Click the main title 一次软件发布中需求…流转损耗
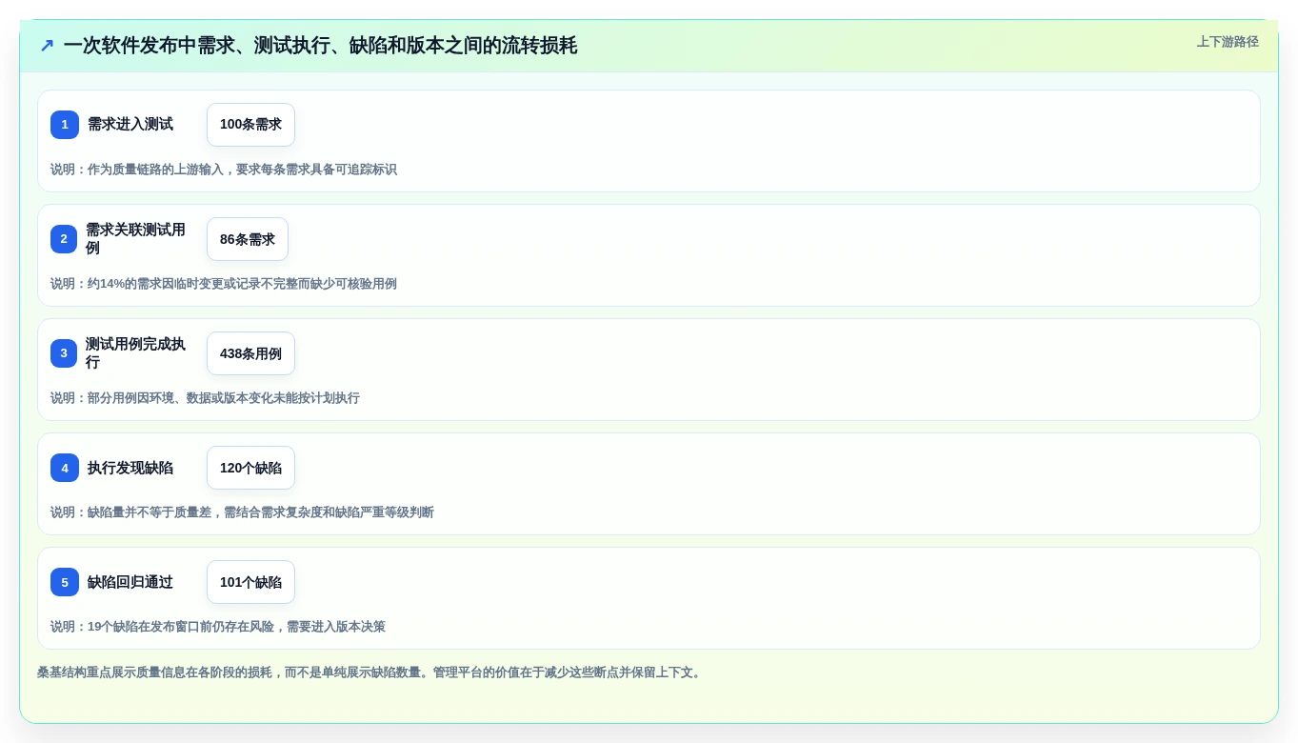 point(320,46)
